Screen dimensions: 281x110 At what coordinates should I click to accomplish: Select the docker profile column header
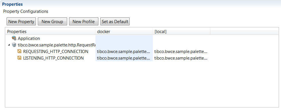pyautogui.click(x=124, y=32)
